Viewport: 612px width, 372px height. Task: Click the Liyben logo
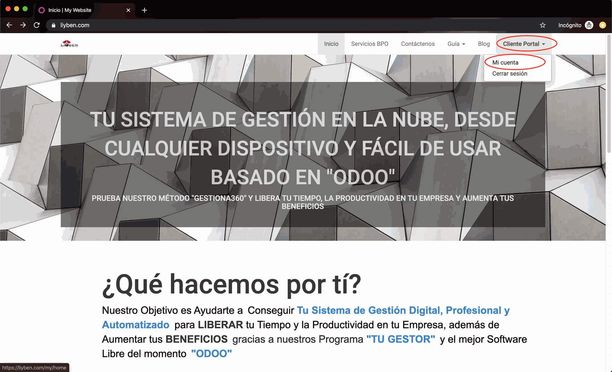[x=69, y=44]
